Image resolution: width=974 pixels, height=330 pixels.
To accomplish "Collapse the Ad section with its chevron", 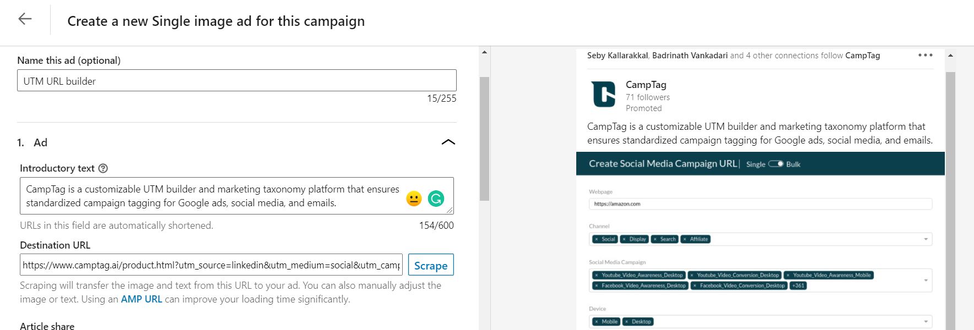I will click(448, 142).
